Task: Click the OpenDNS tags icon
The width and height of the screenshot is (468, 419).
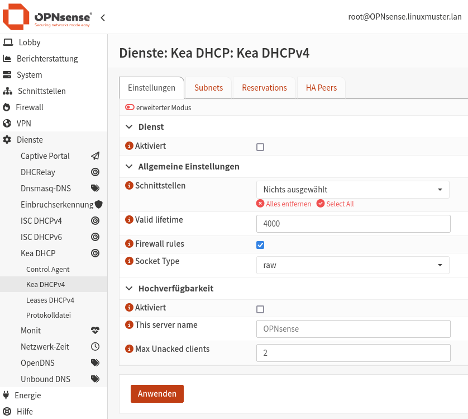Action: (95, 362)
